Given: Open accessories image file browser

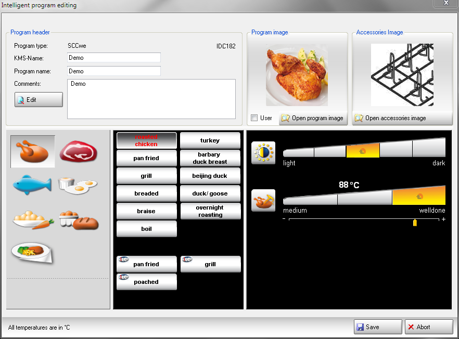Looking at the screenshot, I should coord(390,118).
